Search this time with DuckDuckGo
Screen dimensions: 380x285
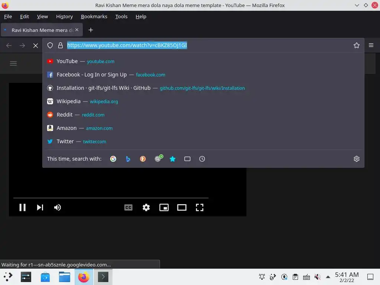click(x=143, y=159)
